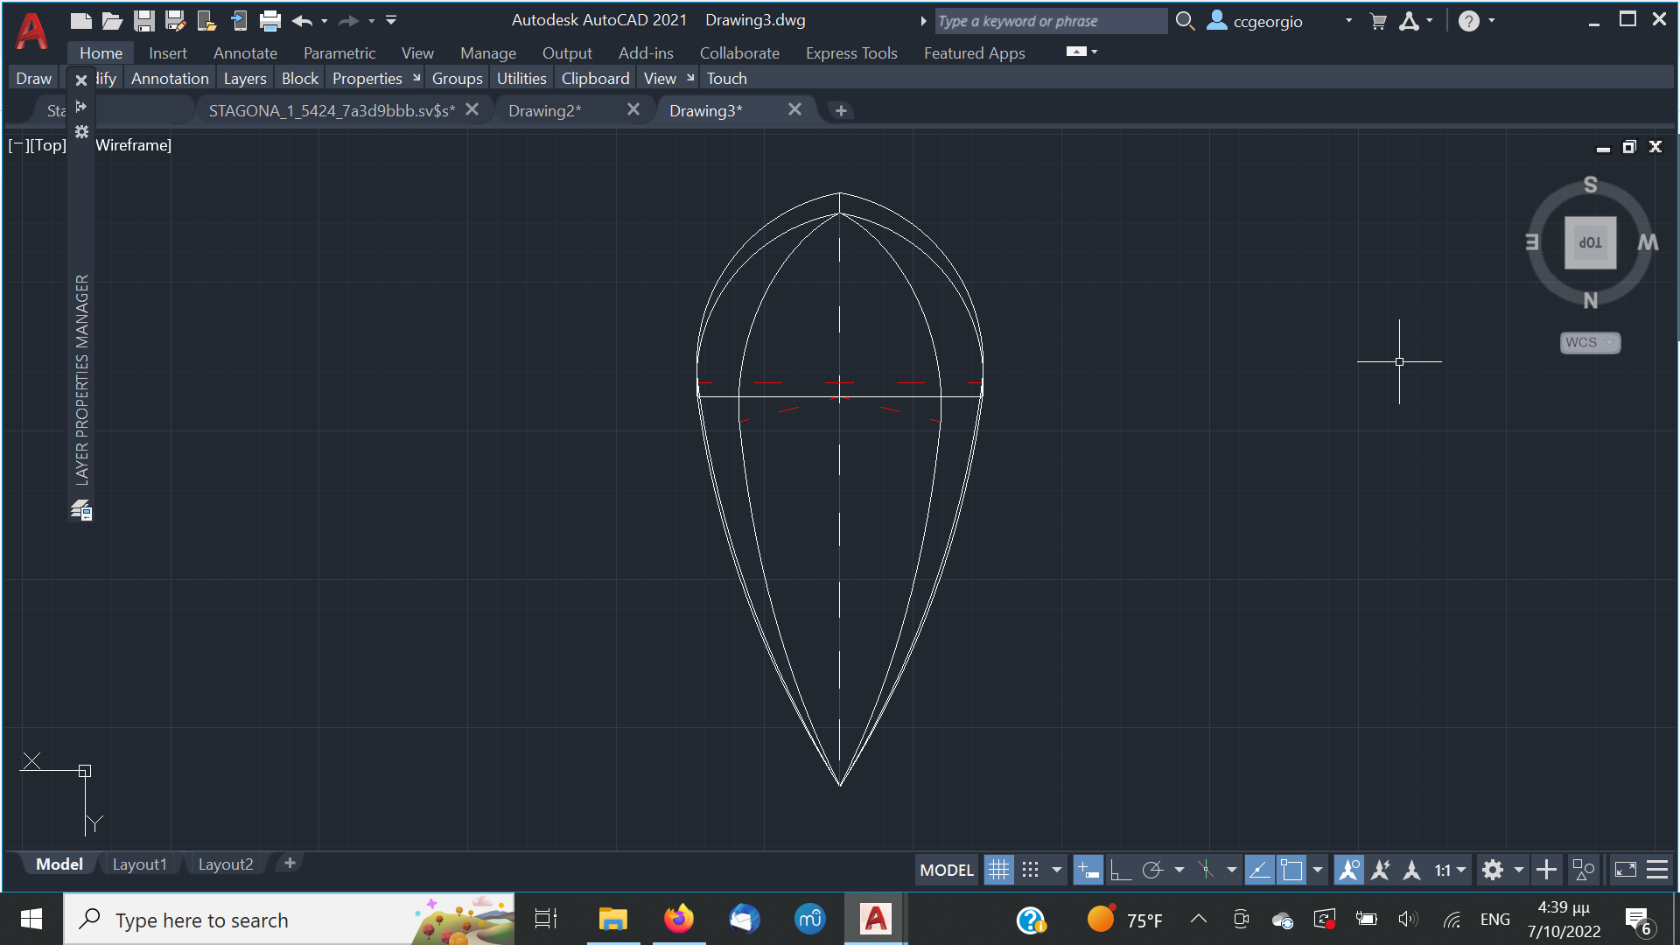Click the search magnifier icon
1680x945 pixels.
(x=1185, y=21)
